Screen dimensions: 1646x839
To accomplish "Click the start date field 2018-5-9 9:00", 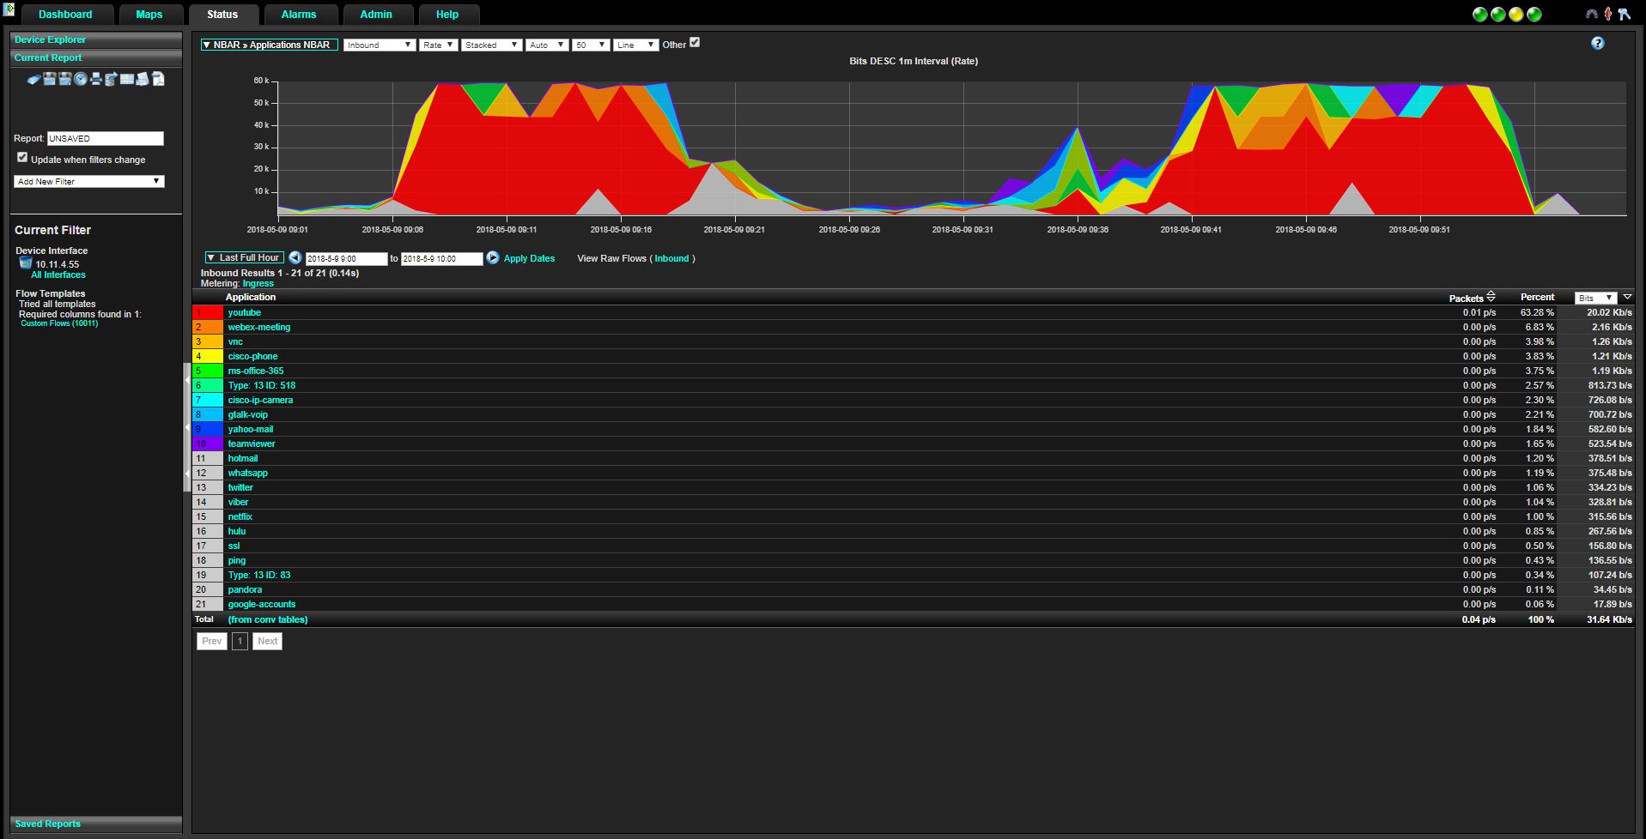I will pos(347,258).
